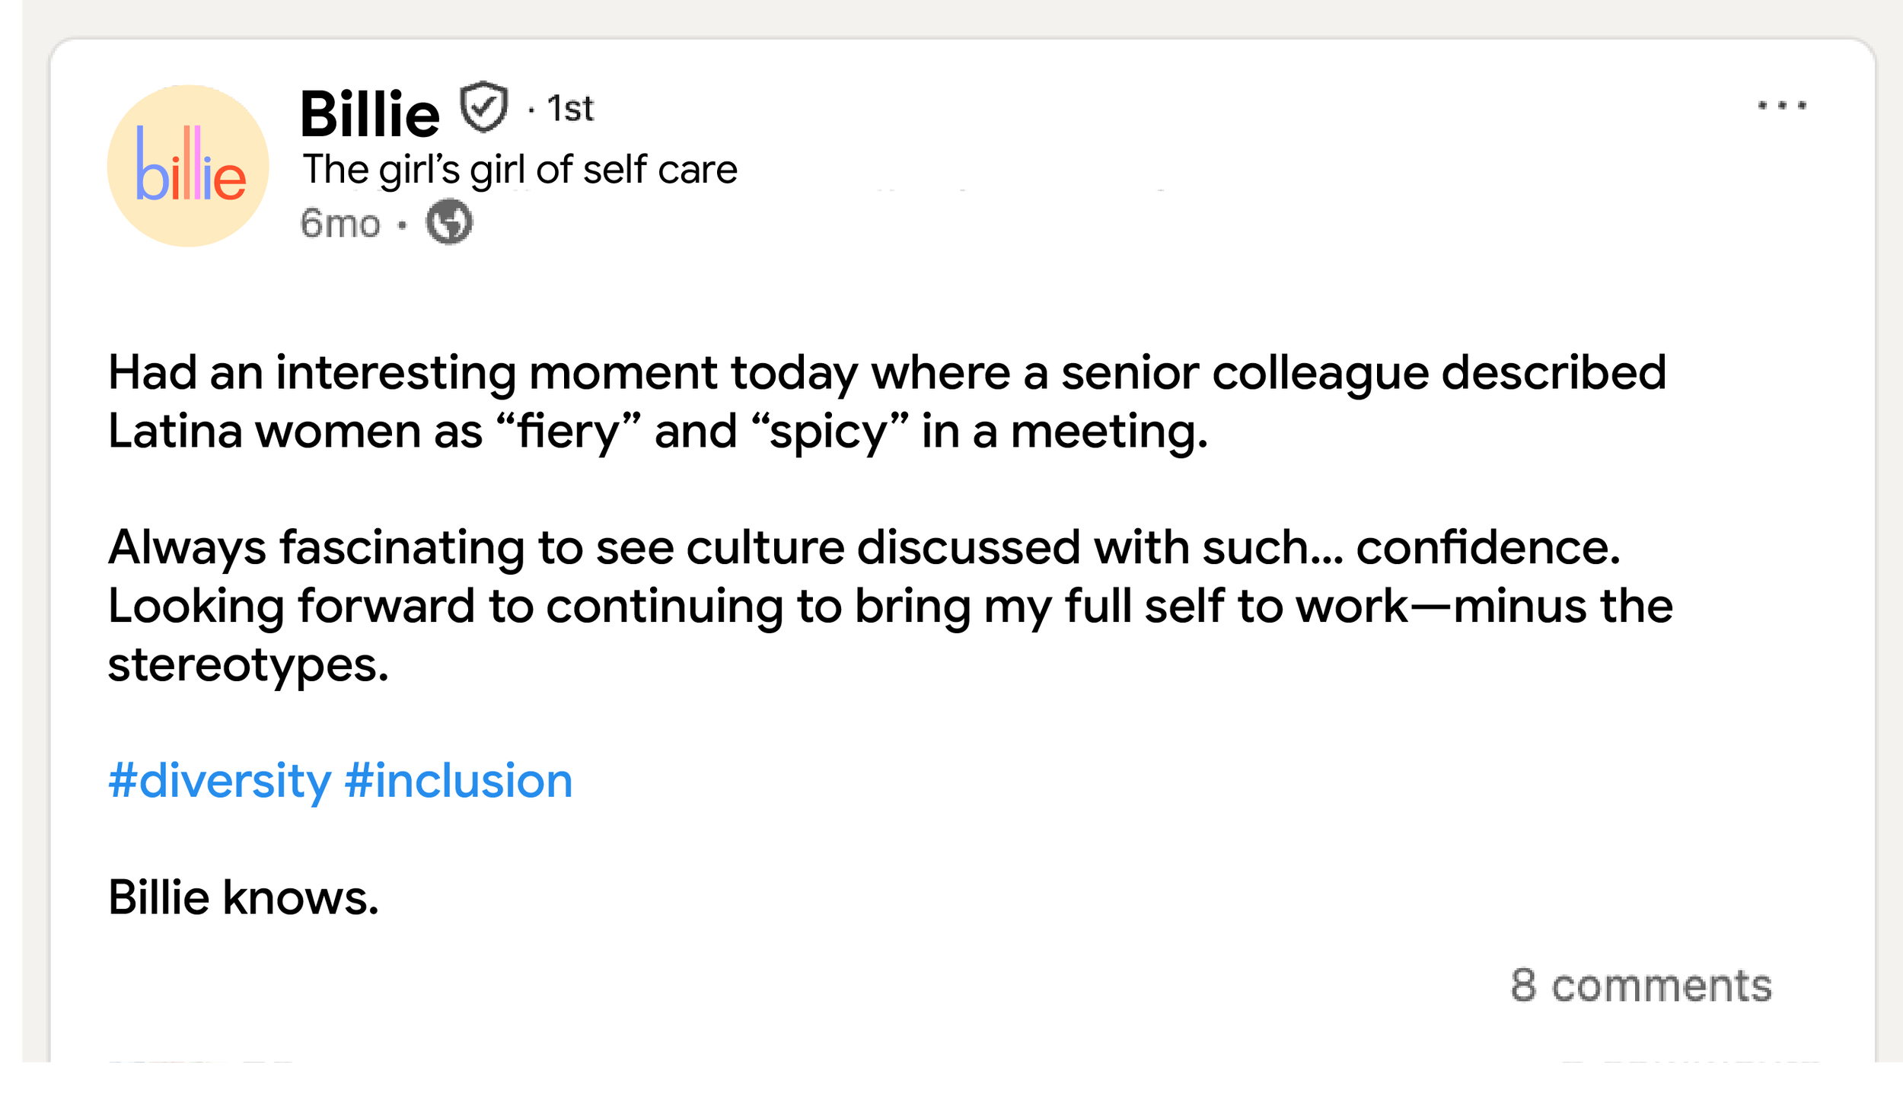1903x1093 pixels.
Task: Click the Billie knows closing line
Action: coord(244,897)
